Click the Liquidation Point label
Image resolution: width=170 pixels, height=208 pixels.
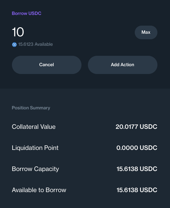[35, 148]
